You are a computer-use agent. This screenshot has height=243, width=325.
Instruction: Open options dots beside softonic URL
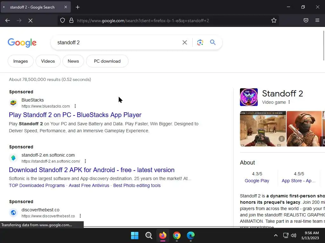[x=85, y=161]
